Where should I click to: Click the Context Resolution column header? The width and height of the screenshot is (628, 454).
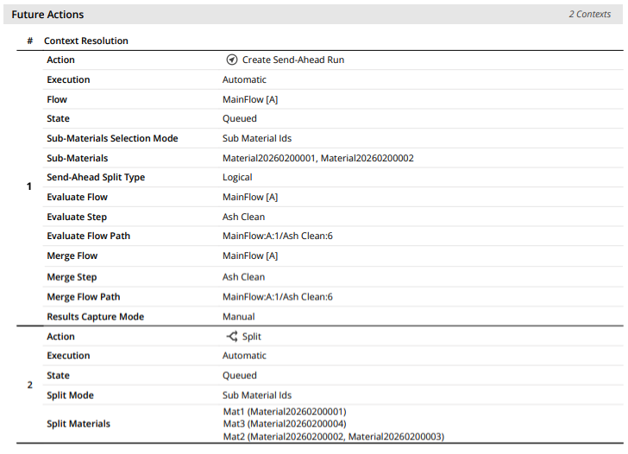coord(86,41)
